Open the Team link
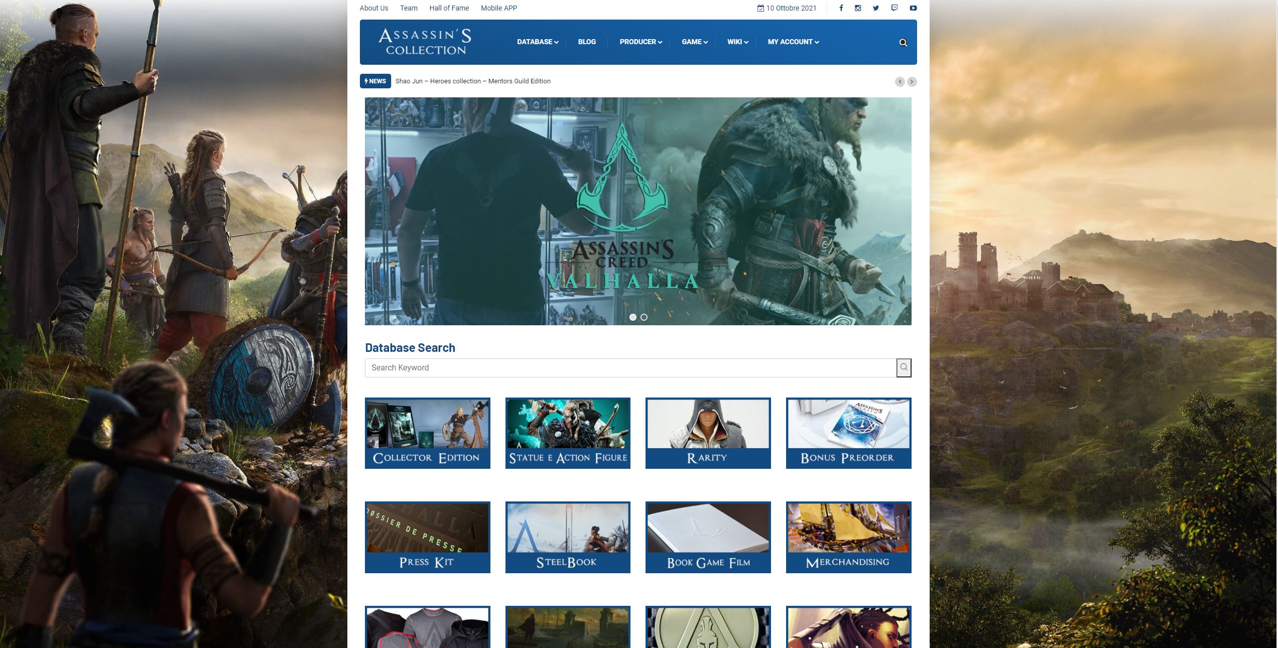The height and width of the screenshot is (648, 1278). point(409,8)
